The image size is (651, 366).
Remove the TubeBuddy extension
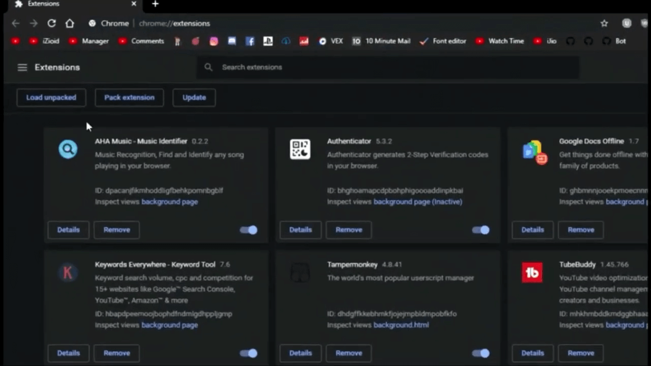(x=581, y=353)
